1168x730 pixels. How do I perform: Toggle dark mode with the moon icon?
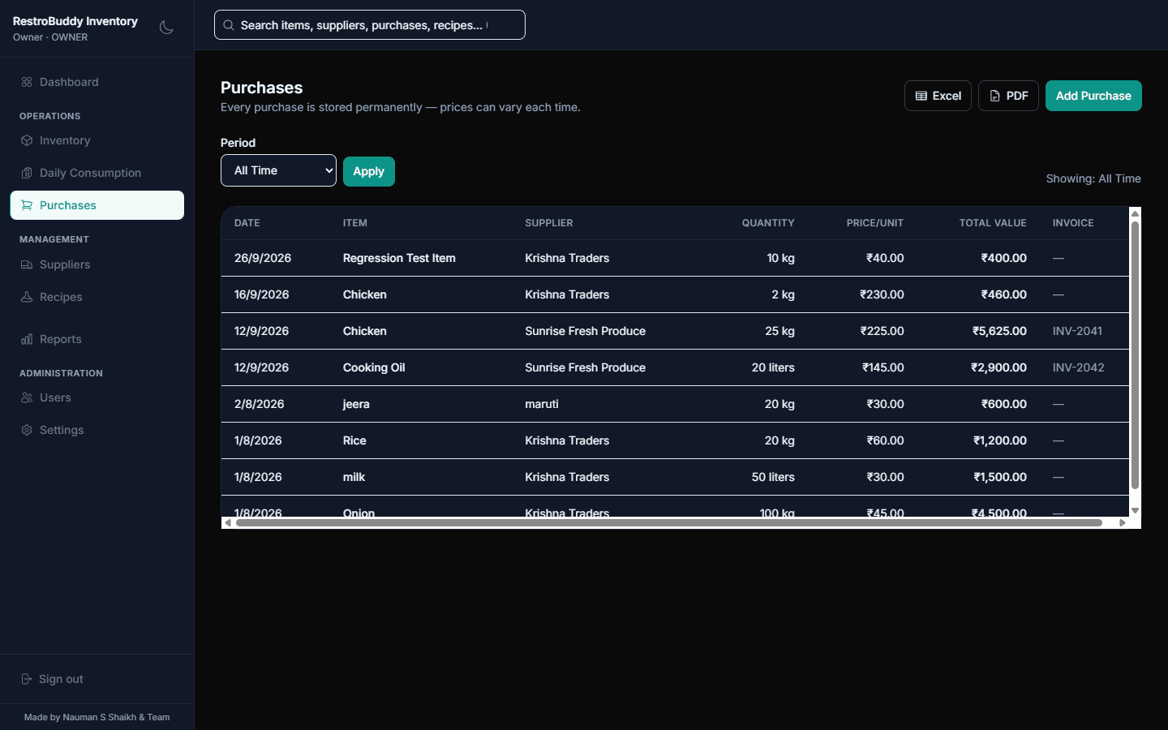(x=166, y=28)
